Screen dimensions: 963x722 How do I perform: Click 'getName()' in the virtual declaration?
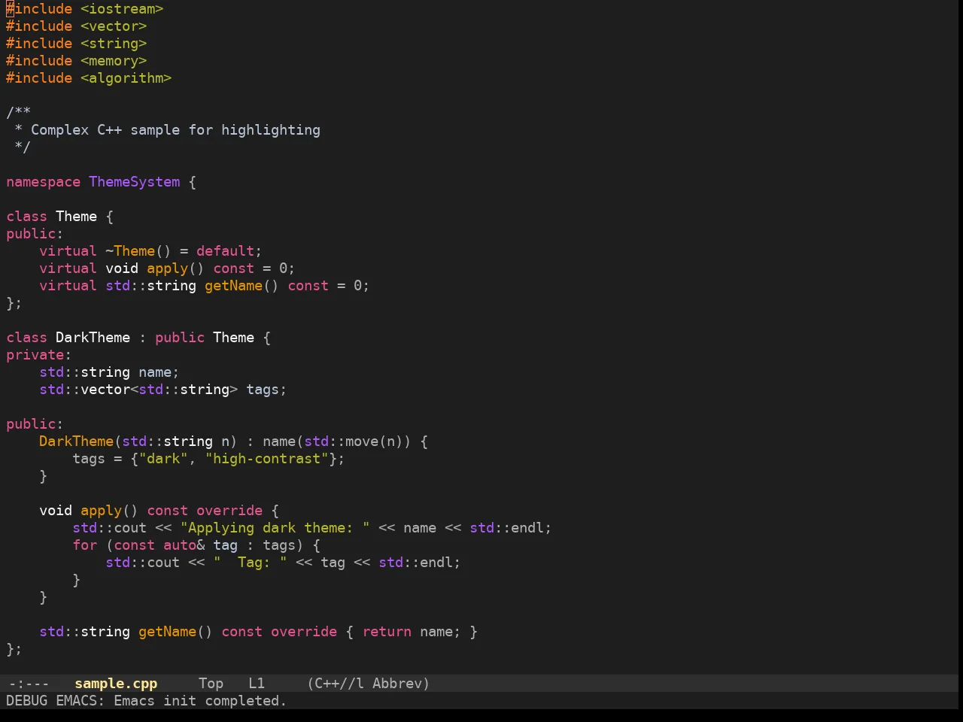click(242, 286)
